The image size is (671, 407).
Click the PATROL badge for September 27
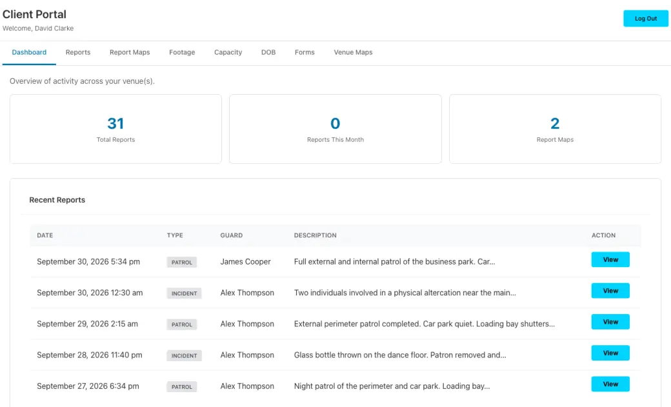pyautogui.click(x=182, y=387)
